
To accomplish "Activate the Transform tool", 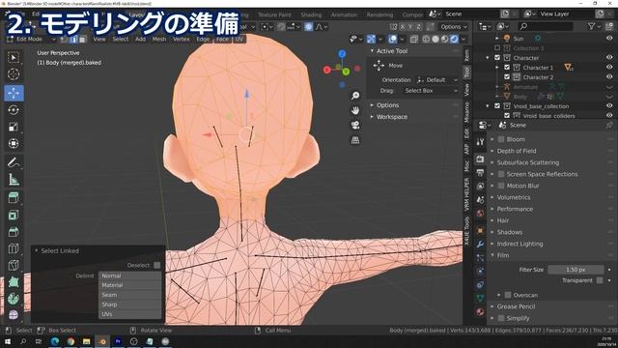I will tap(14, 143).
